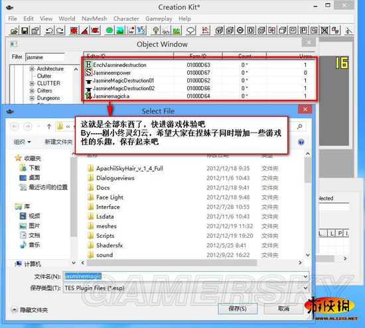This screenshot has width=365, height=328.
Task: Open the Help menu
Action: [184, 19]
